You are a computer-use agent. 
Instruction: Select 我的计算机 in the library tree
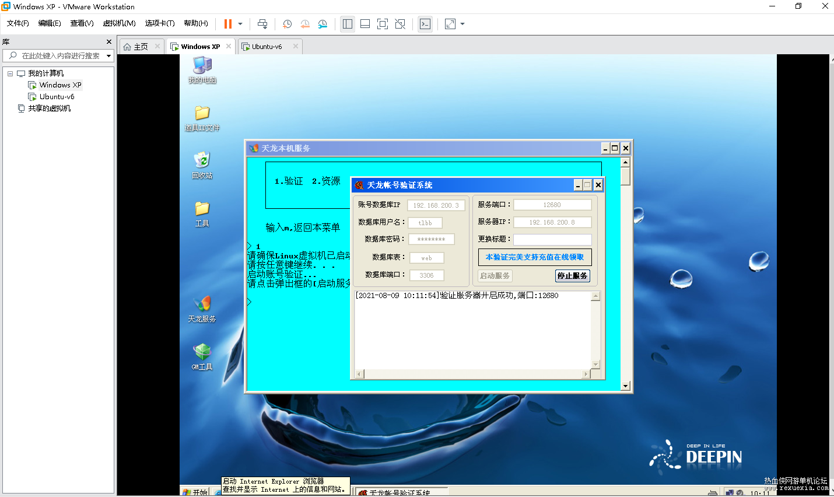[x=46, y=73]
